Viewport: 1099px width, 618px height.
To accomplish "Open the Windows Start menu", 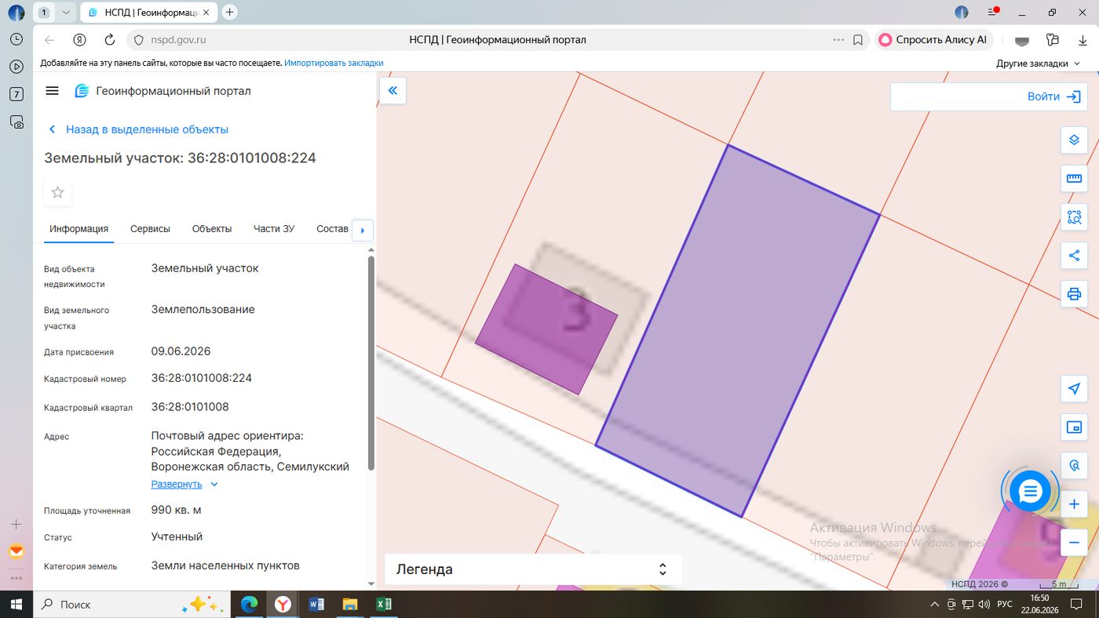I will tap(16, 604).
